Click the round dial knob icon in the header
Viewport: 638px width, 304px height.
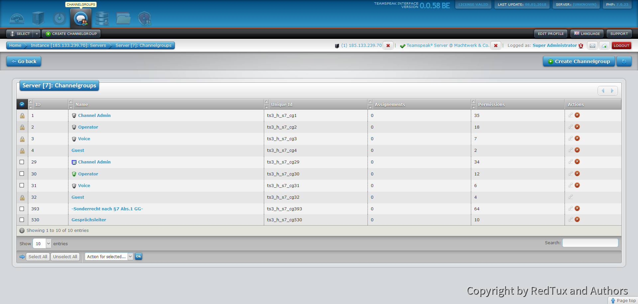[x=59, y=19]
